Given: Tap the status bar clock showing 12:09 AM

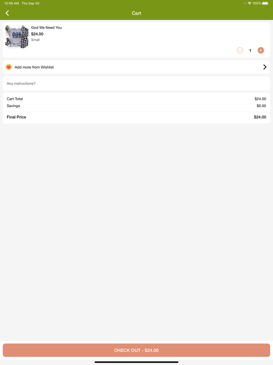Looking at the screenshot, I should [x=11, y=3].
